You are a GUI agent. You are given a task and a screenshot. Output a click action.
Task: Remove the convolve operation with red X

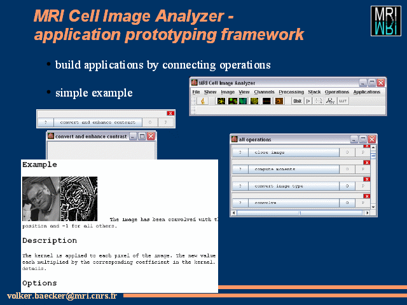366,196
